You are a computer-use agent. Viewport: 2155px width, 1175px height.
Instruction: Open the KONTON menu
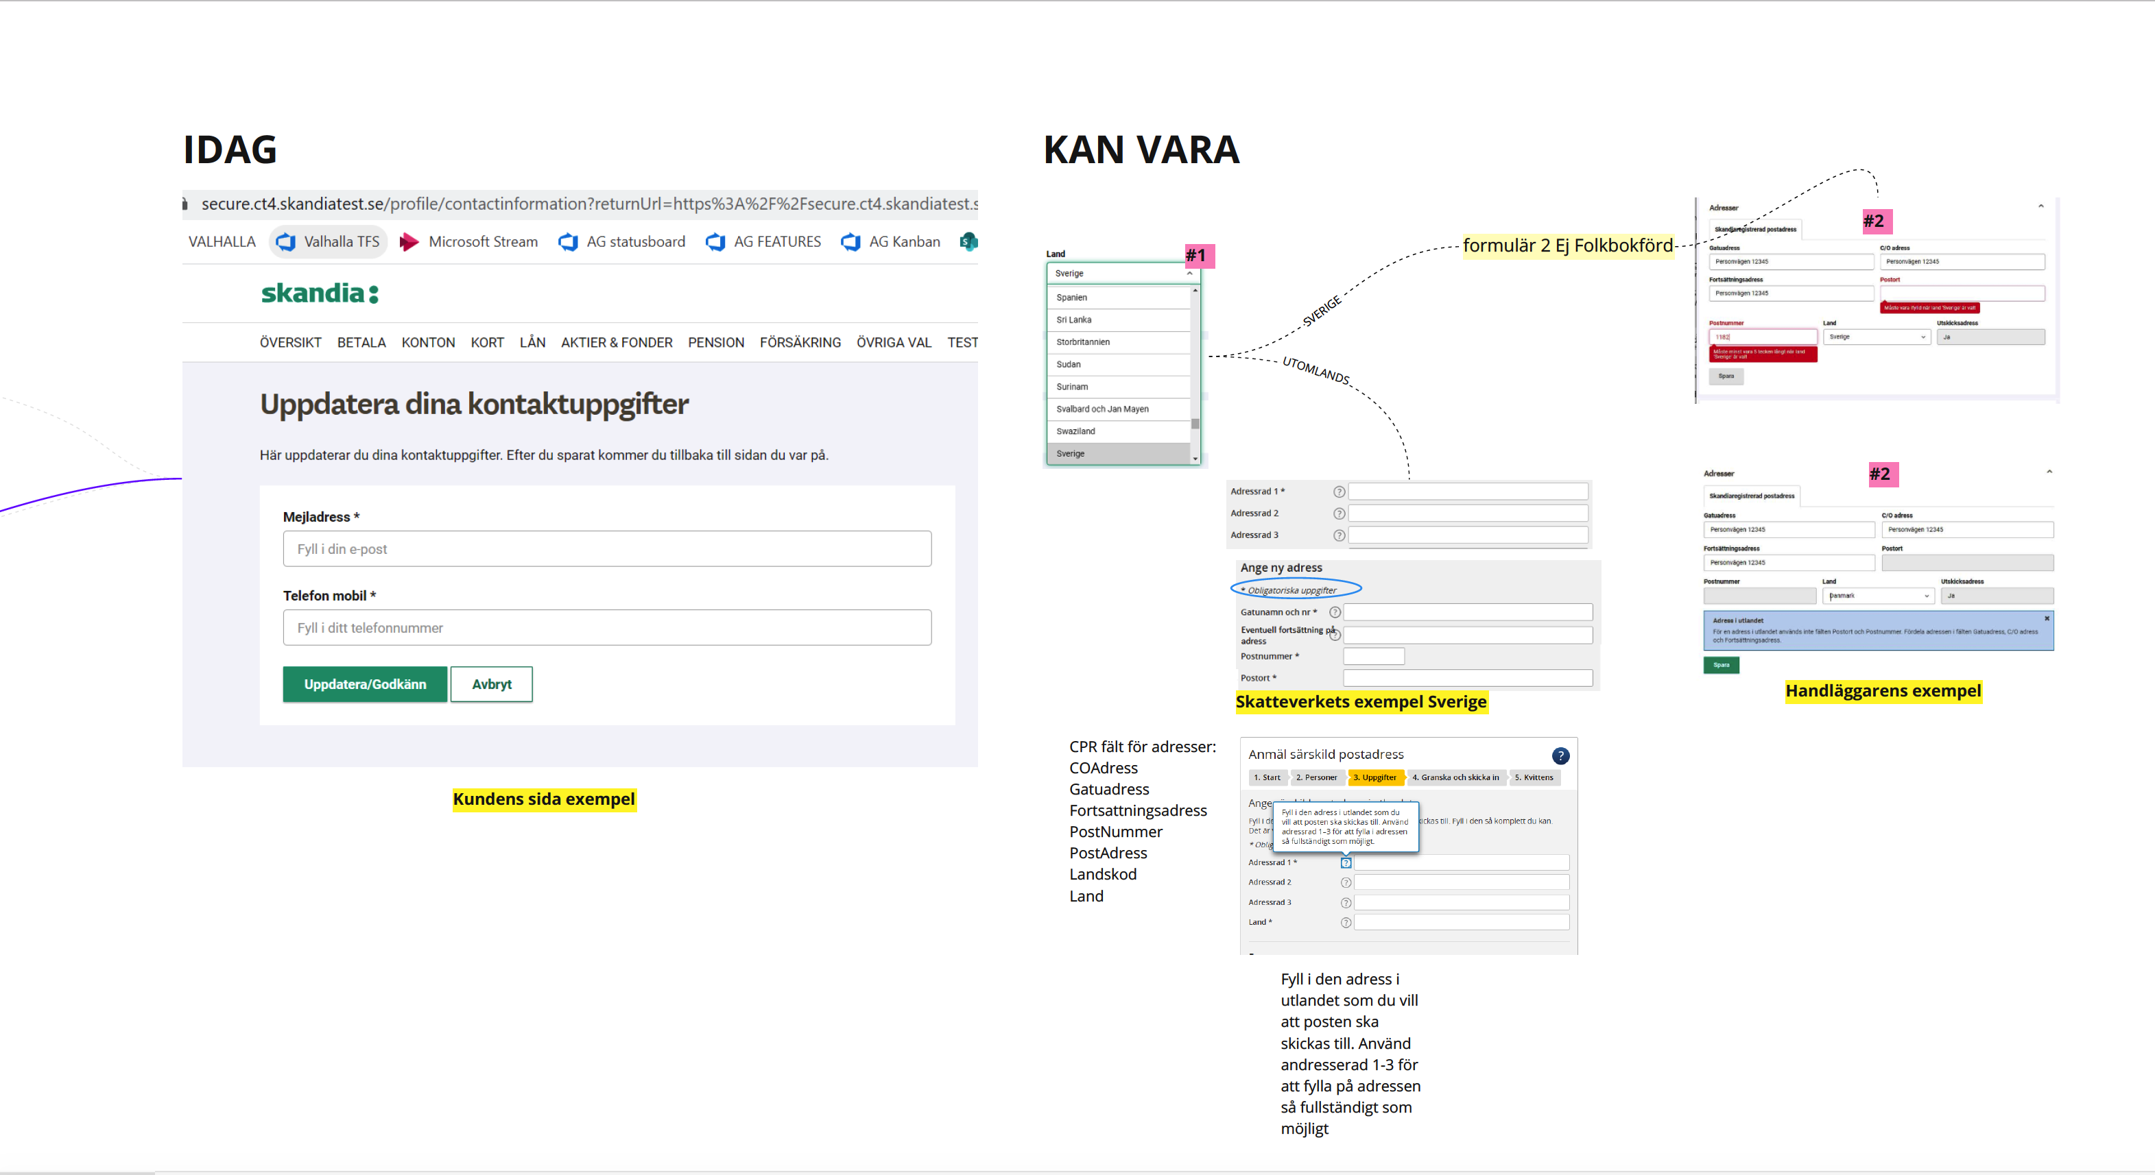tap(428, 342)
